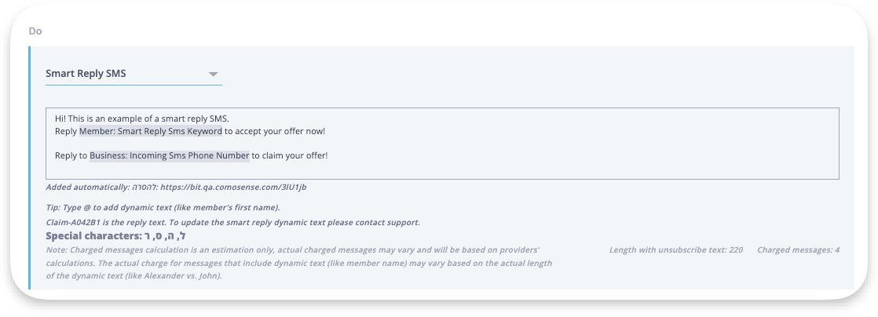The height and width of the screenshot is (317, 878).
Task: Click the "Added automatically" label
Action: pyautogui.click(x=89, y=188)
